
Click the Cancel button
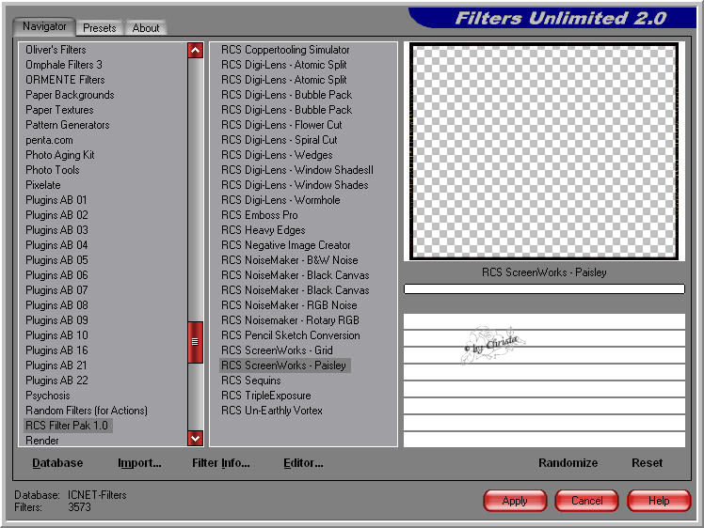586,501
